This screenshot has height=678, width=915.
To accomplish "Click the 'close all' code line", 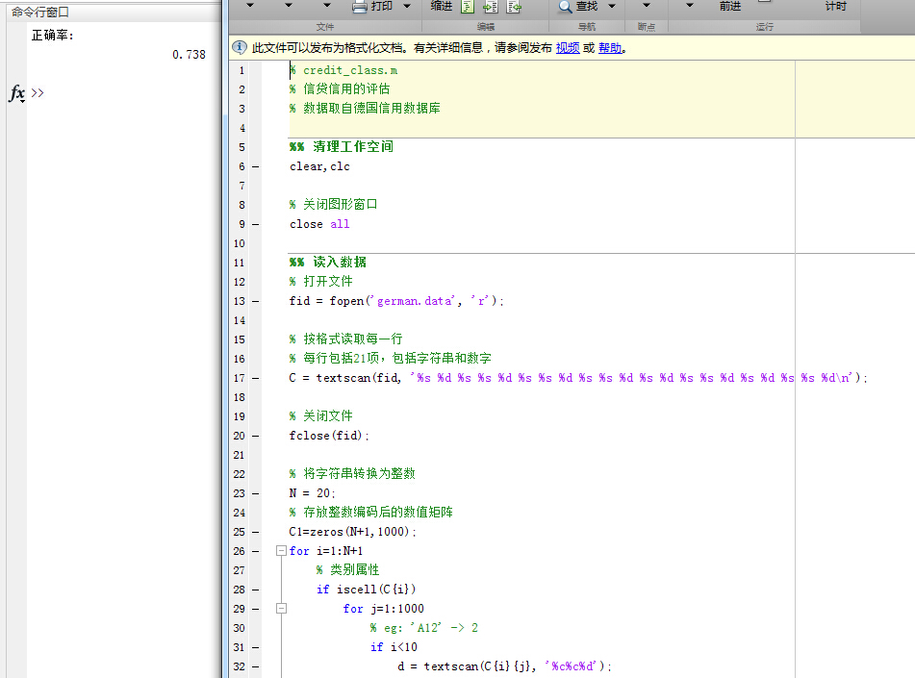I will 319,225.
